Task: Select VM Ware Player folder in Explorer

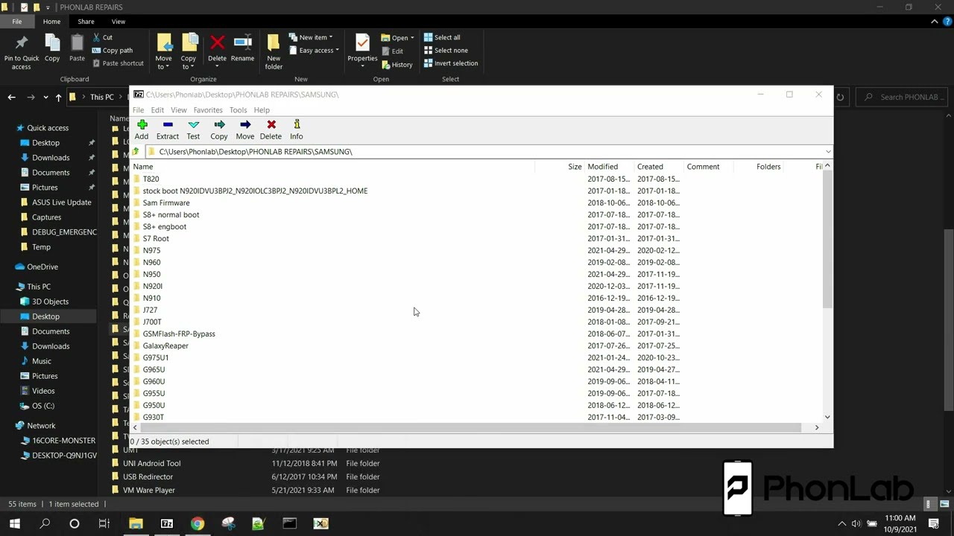Action: pyautogui.click(x=149, y=490)
